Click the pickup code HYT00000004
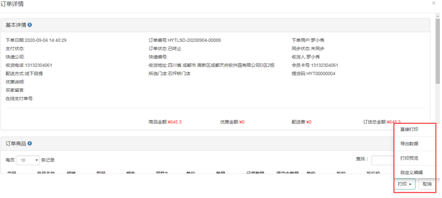This screenshot has height=198, width=442. (x=321, y=74)
